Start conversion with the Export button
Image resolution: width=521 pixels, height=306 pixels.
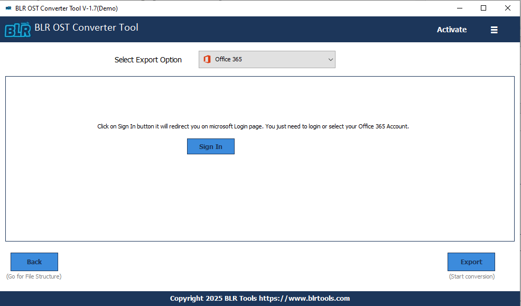tap(471, 262)
